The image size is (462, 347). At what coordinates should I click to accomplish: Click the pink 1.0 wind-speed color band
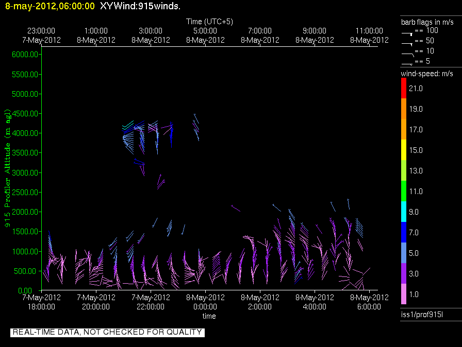pyautogui.click(x=403, y=294)
